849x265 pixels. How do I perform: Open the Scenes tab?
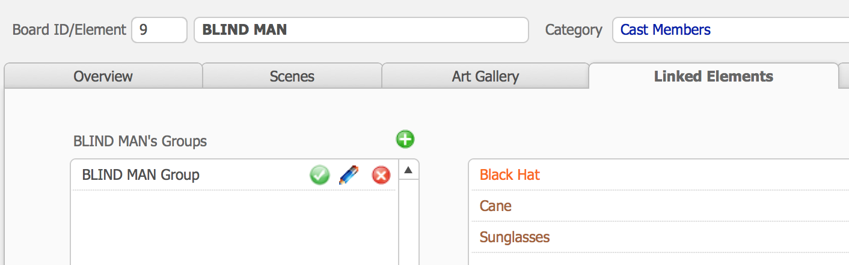pos(292,77)
